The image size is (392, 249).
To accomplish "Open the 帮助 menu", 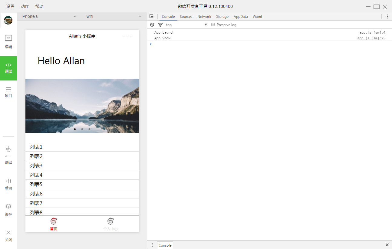I will click(x=39, y=6).
